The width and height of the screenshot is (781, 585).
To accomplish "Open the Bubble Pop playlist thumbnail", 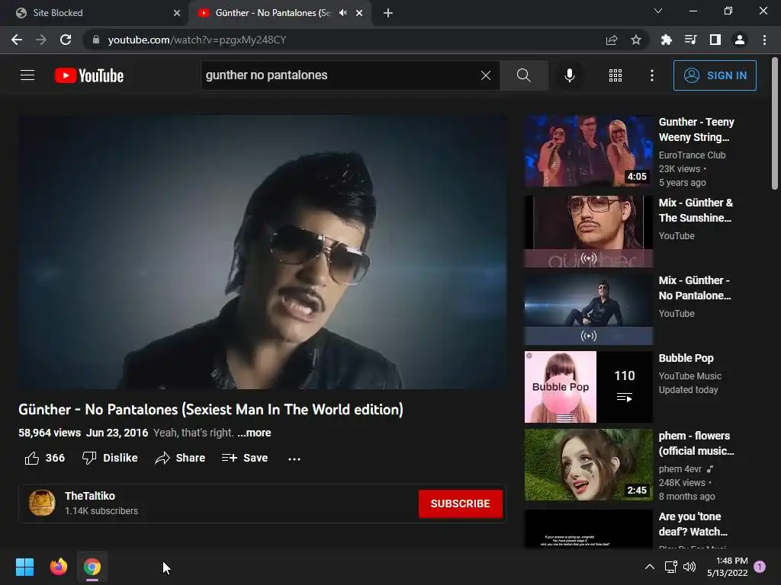I will (588, 387).
